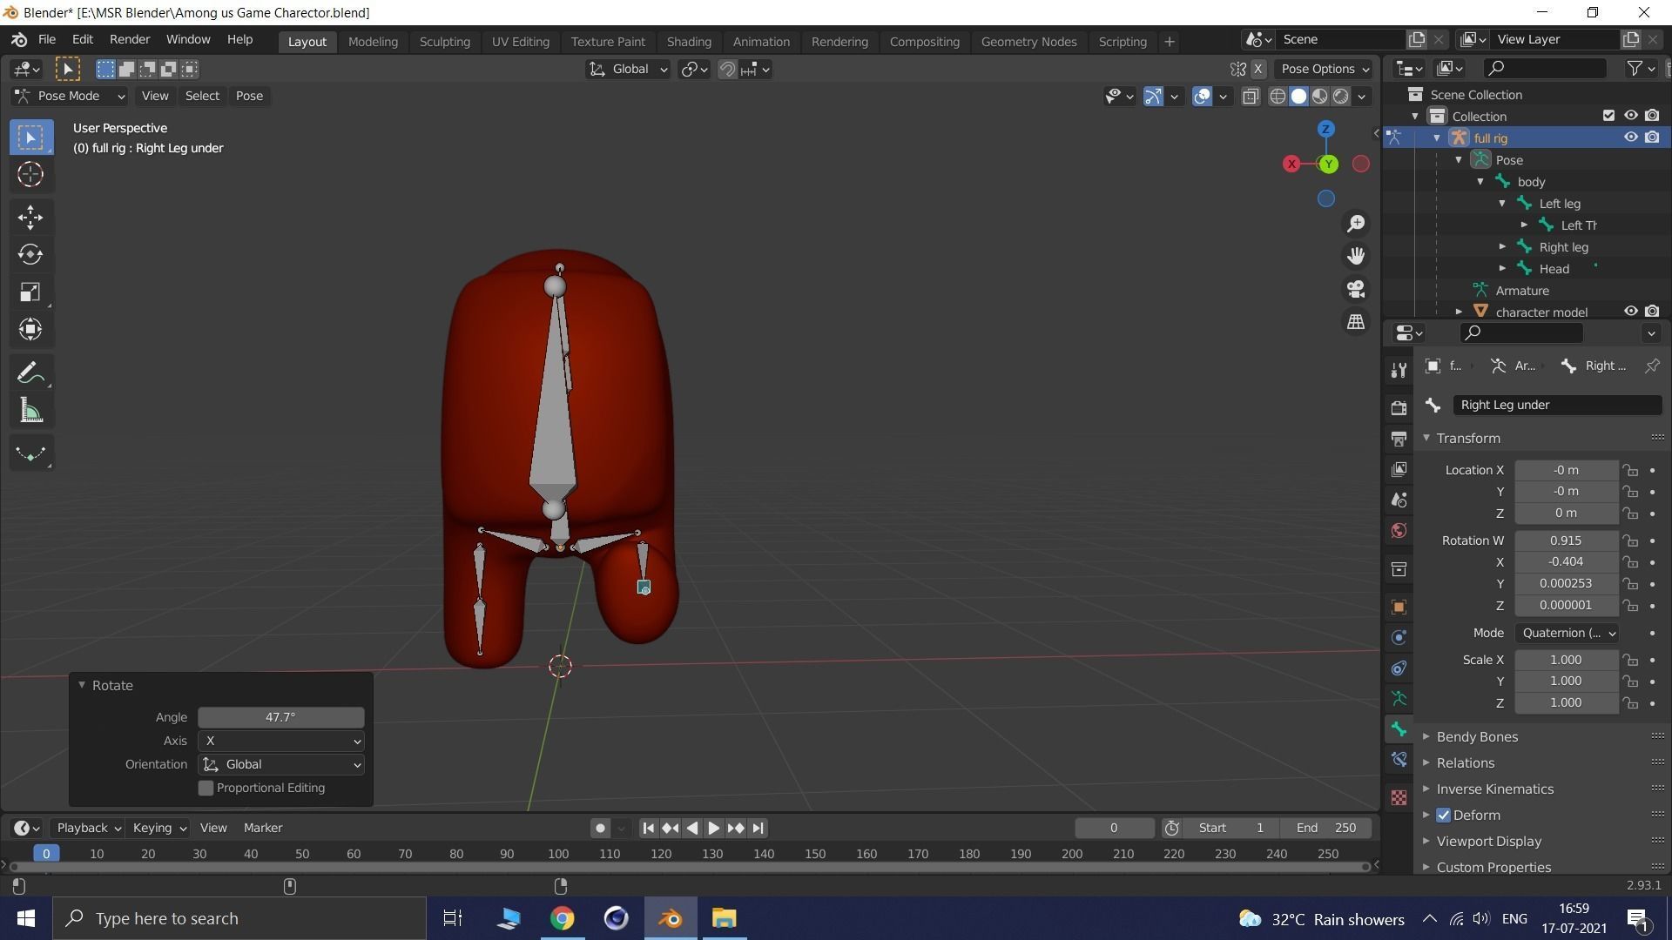Open the Object Constraints properties tab
Viewport: 1672px width, 940px height.
(x=1399, y=668)
